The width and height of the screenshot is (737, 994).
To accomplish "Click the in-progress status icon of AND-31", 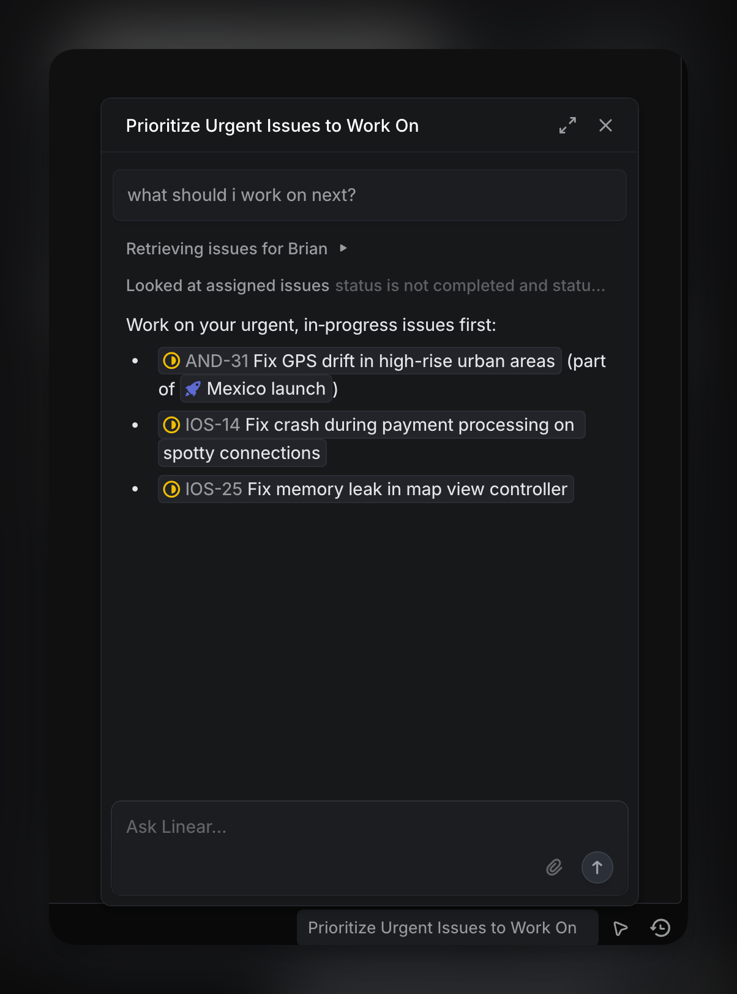I will (x=172, y=361).
